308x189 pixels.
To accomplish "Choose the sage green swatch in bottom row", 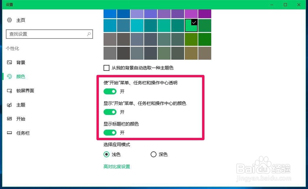I will click(x=164, y=53).
